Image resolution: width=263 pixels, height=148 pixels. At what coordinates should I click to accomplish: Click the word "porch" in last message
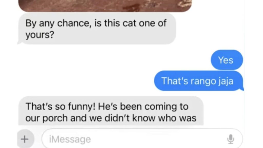[x=55, y=118]
